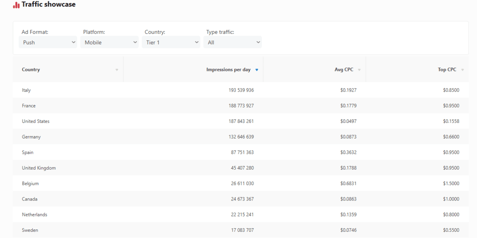Viewport: 477px width, 238px height.
Task: Click the Traffic showcase heading
Action: [x=49, y=4]
